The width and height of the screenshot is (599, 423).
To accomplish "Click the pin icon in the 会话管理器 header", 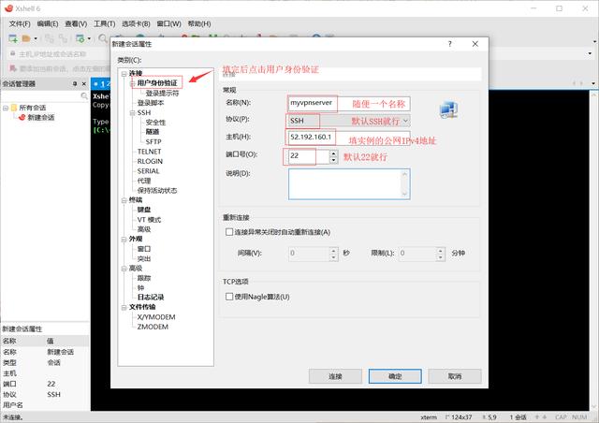I will pos(75,83).
